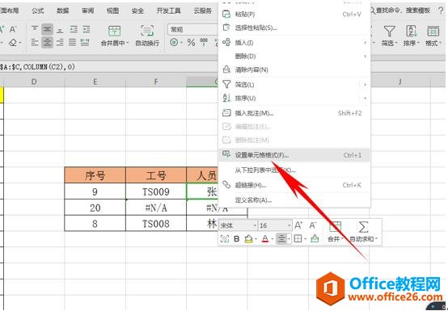The image size is (448, 311).
Task: Click decrease indent icon
Action: pos(74,29)
